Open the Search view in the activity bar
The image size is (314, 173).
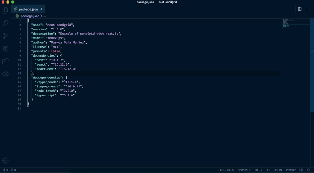5,23
